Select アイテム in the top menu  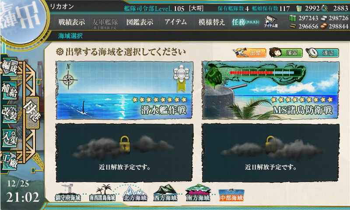pyautogui.click(x=175, y=22)
